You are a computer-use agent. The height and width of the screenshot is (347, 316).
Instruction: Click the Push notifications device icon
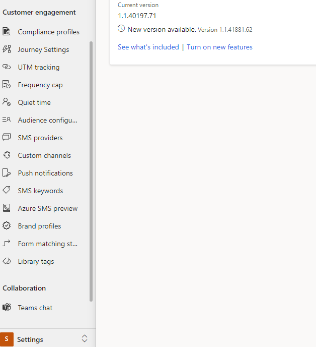[7, 172]
